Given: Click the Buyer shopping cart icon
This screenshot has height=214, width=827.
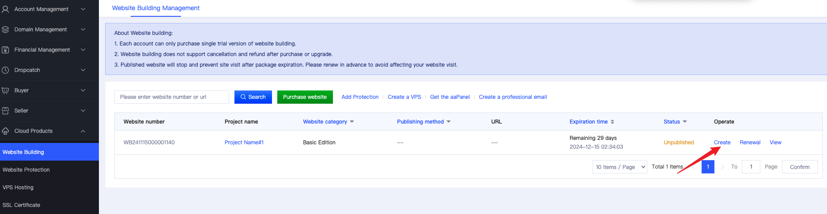Looking at the screenshot, I should click(x=5, y=90).
